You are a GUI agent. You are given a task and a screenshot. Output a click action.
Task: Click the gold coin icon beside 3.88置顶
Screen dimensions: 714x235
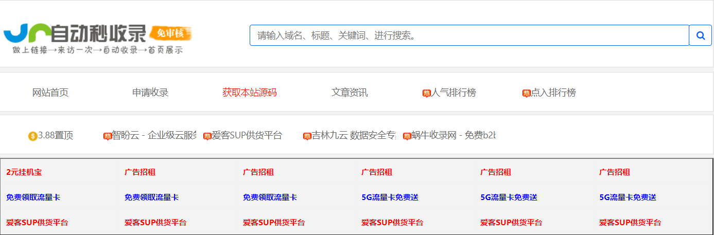point(33,136)
